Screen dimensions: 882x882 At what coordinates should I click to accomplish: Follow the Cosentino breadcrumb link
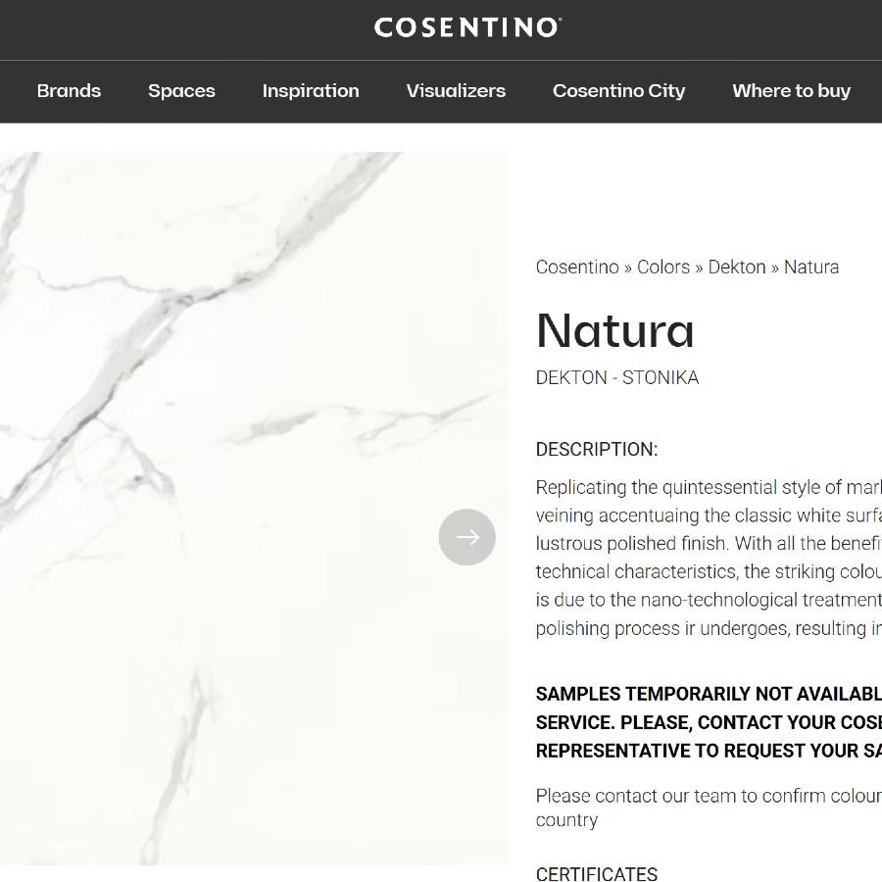[577, 267]
